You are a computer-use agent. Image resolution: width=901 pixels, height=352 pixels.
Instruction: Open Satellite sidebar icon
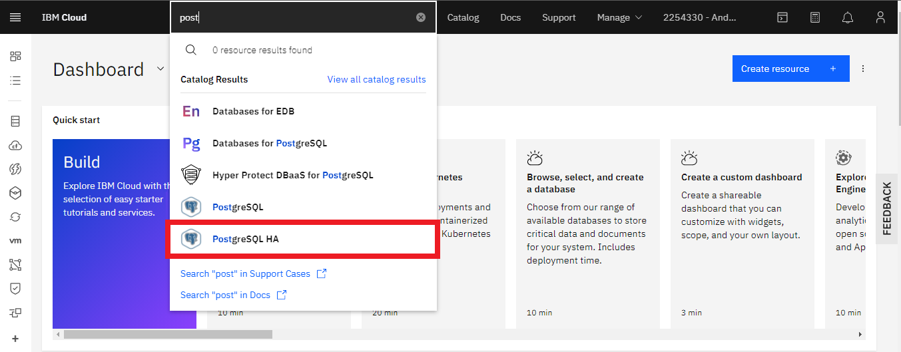(15, 313)
